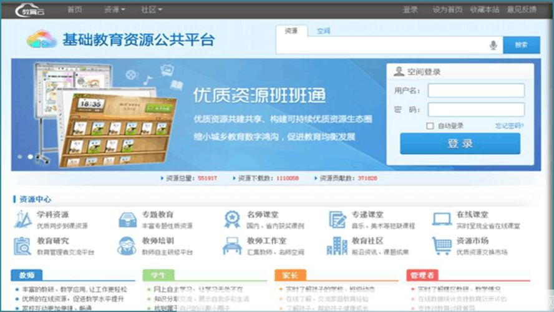Select the second banner carousel dot
Screen dimensions: 554x312
31,157
